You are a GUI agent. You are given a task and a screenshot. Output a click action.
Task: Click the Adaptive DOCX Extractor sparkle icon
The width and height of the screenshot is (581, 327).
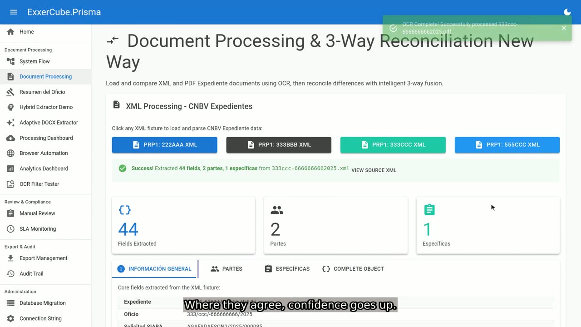(x=10, y=123)
